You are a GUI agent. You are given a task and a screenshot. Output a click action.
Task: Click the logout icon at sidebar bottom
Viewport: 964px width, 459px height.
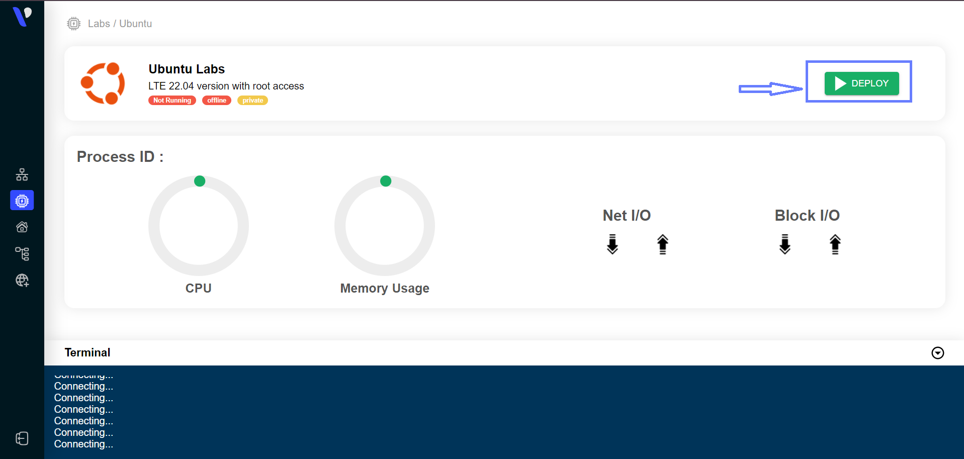click(x=22, y=438)
